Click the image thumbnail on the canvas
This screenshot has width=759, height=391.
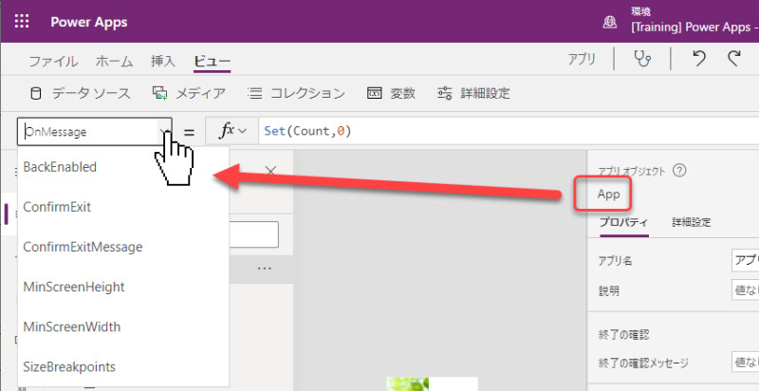(432, 383)
